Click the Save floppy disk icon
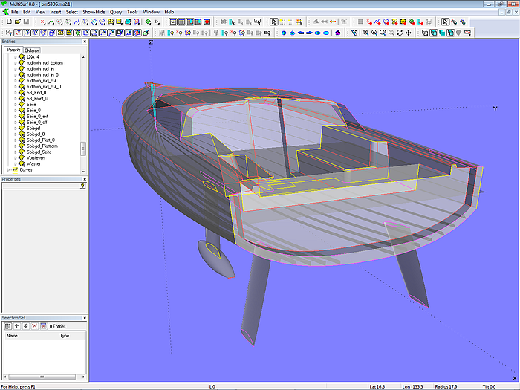This screenshot has width=520, height=390. click(26, 22)
